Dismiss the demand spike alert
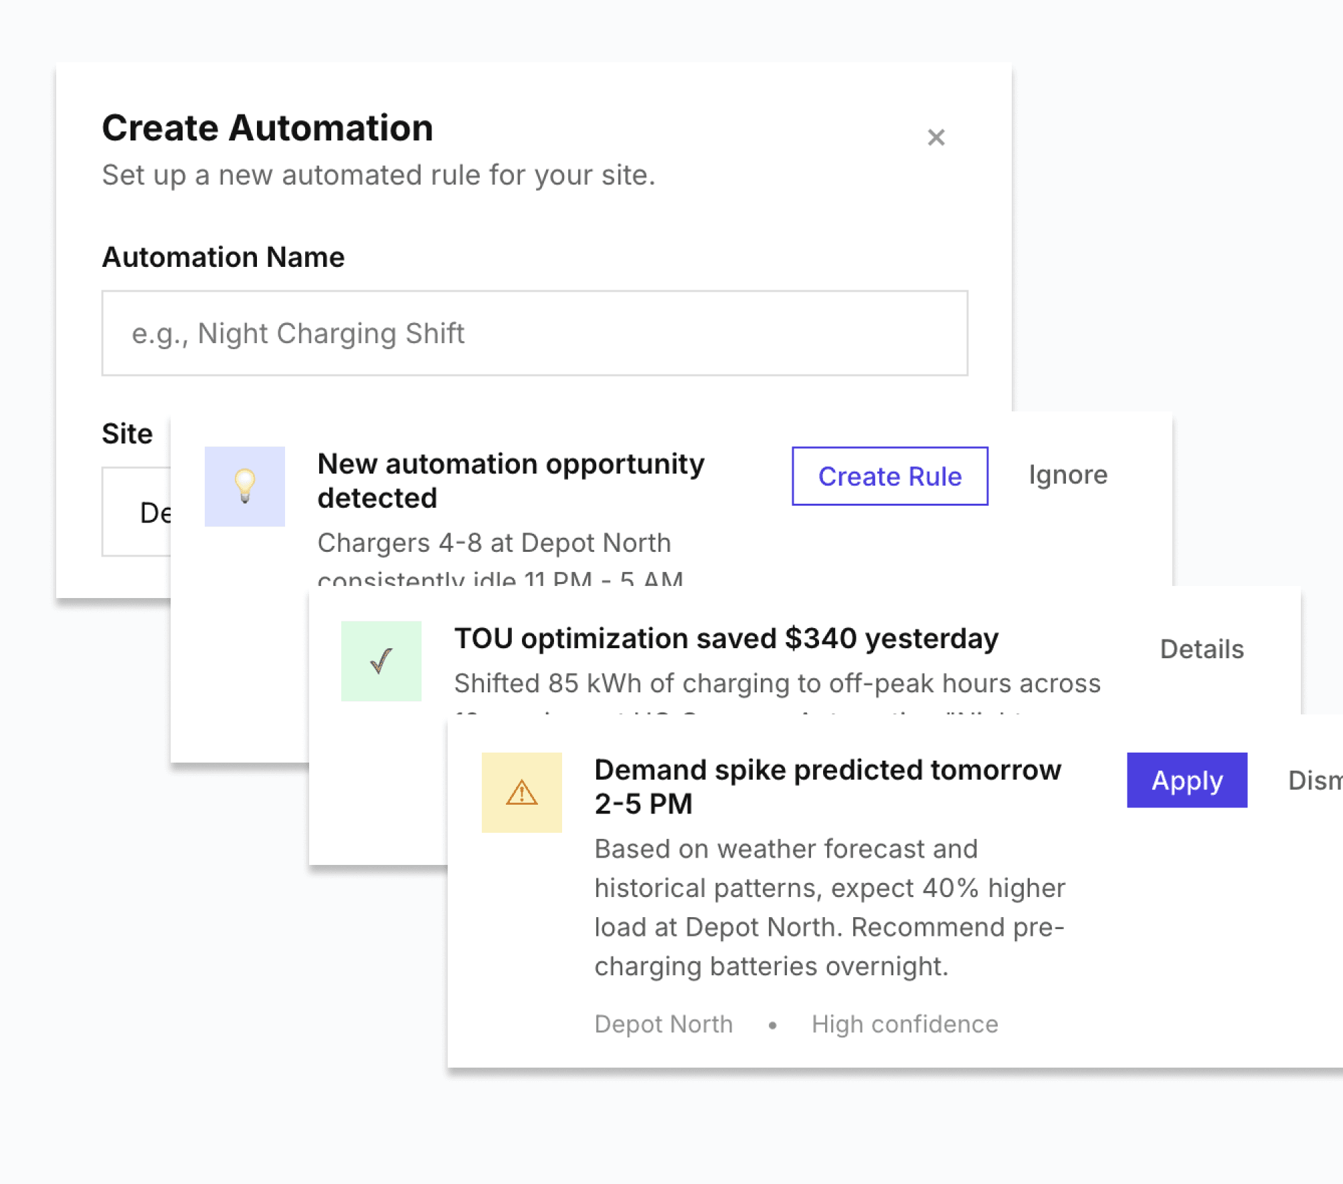The image size is (1343, 1184). 1315,781
